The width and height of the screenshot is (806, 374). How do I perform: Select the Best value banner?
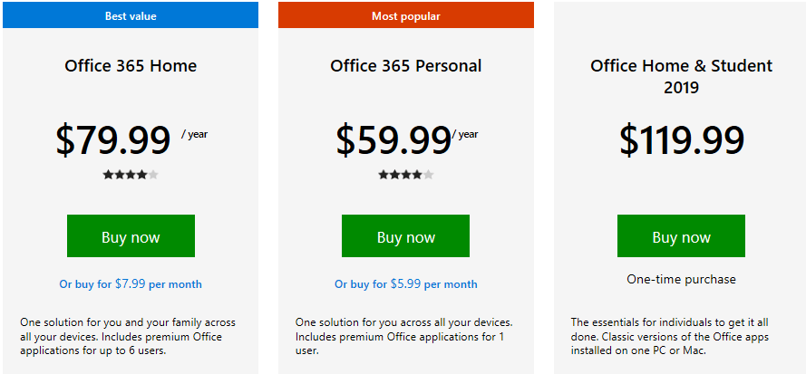click(x=131, y=14)
